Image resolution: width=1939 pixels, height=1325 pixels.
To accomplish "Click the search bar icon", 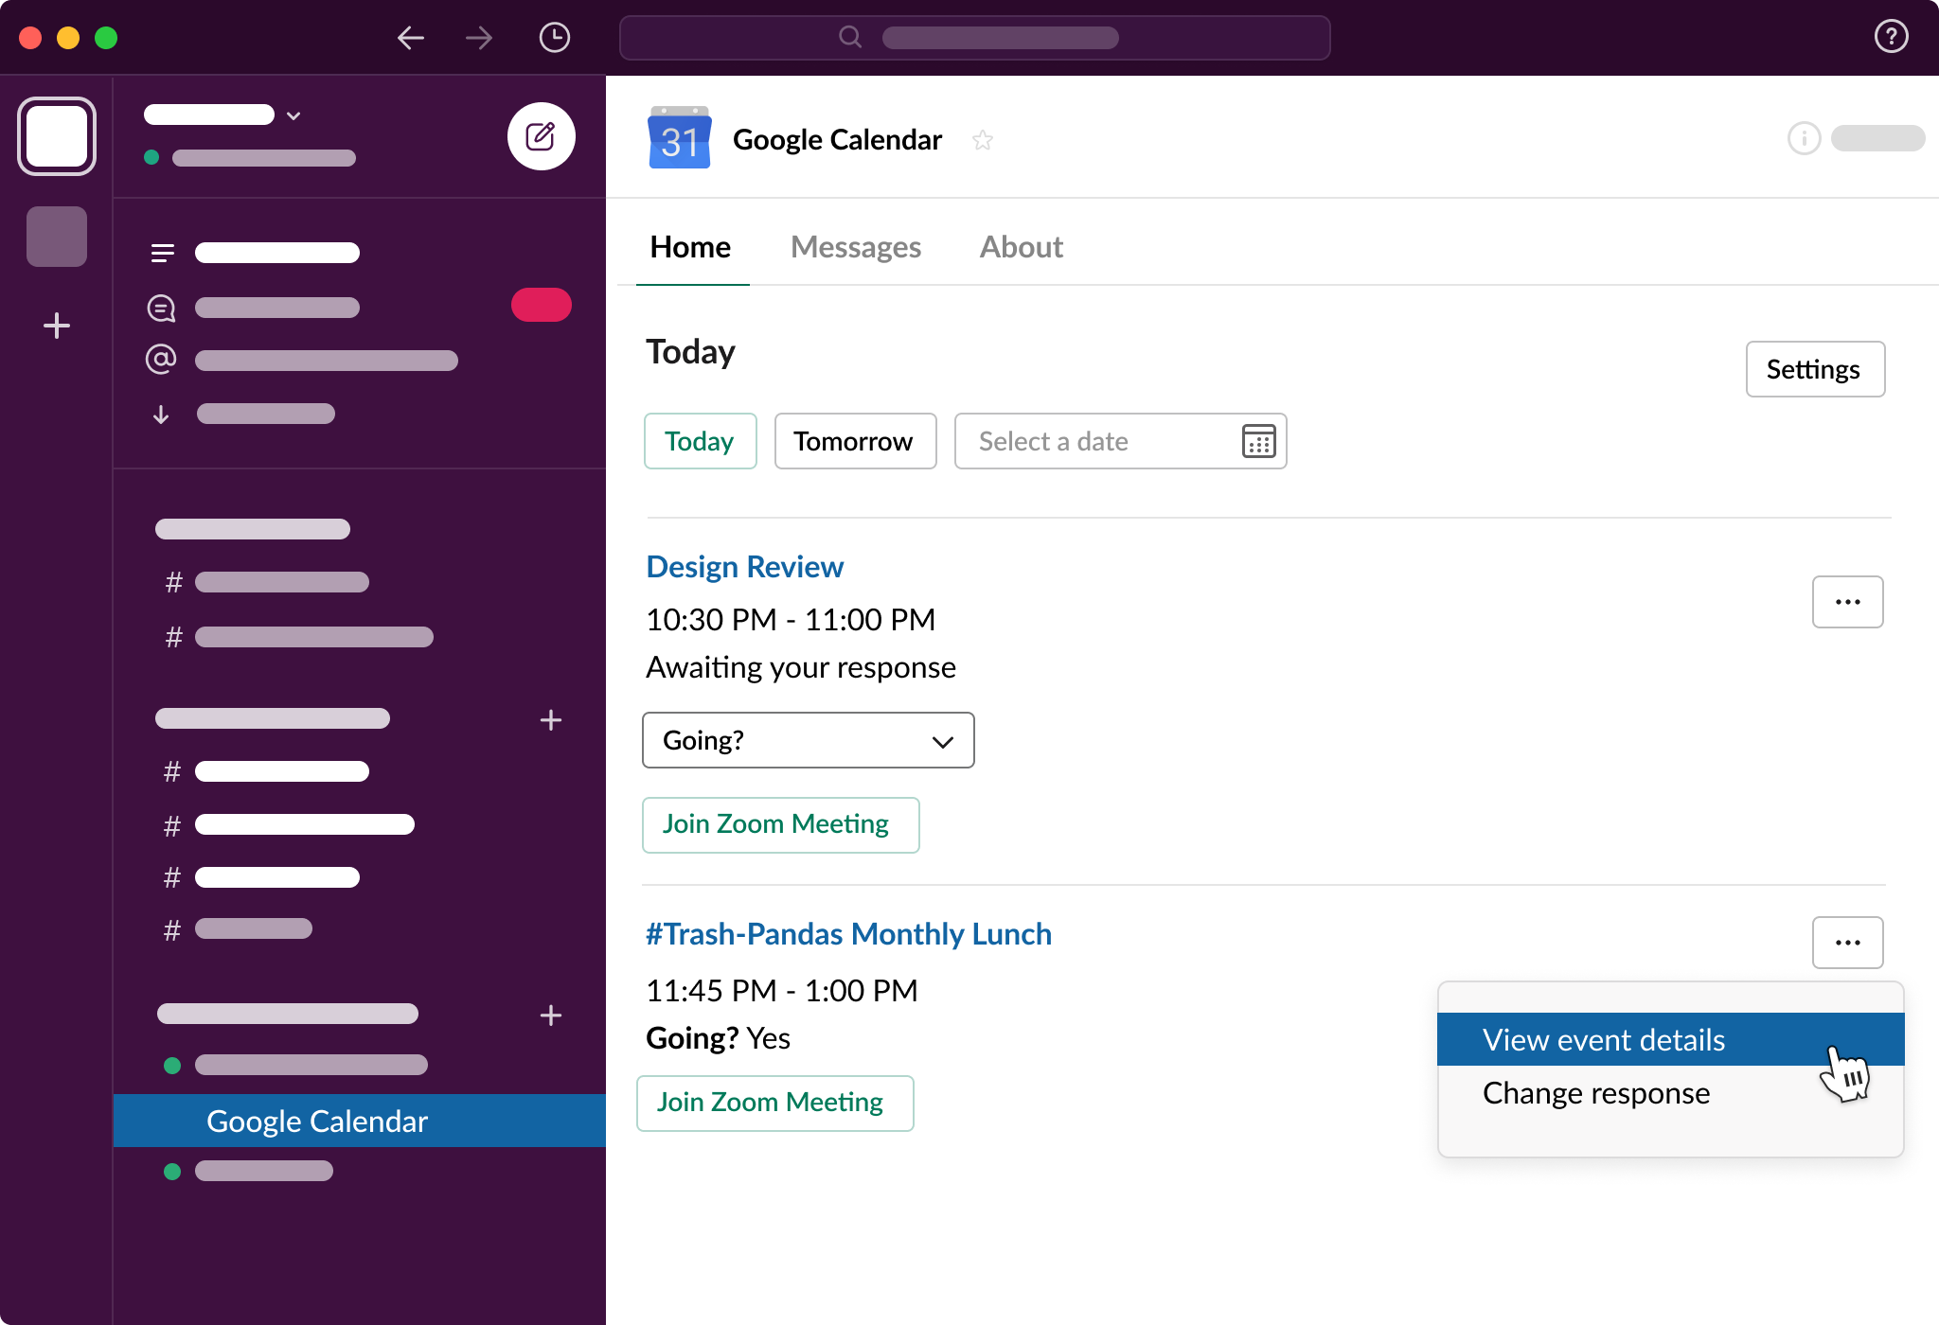I will coord(848,35).
